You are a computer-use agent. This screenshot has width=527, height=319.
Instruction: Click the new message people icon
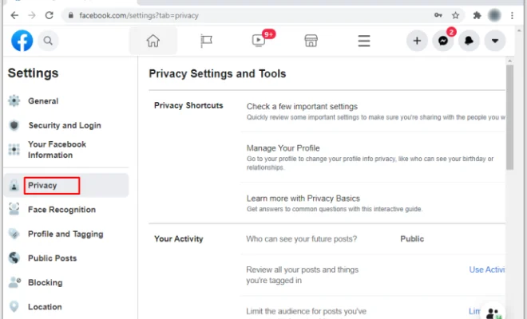[x=493, y=313]
